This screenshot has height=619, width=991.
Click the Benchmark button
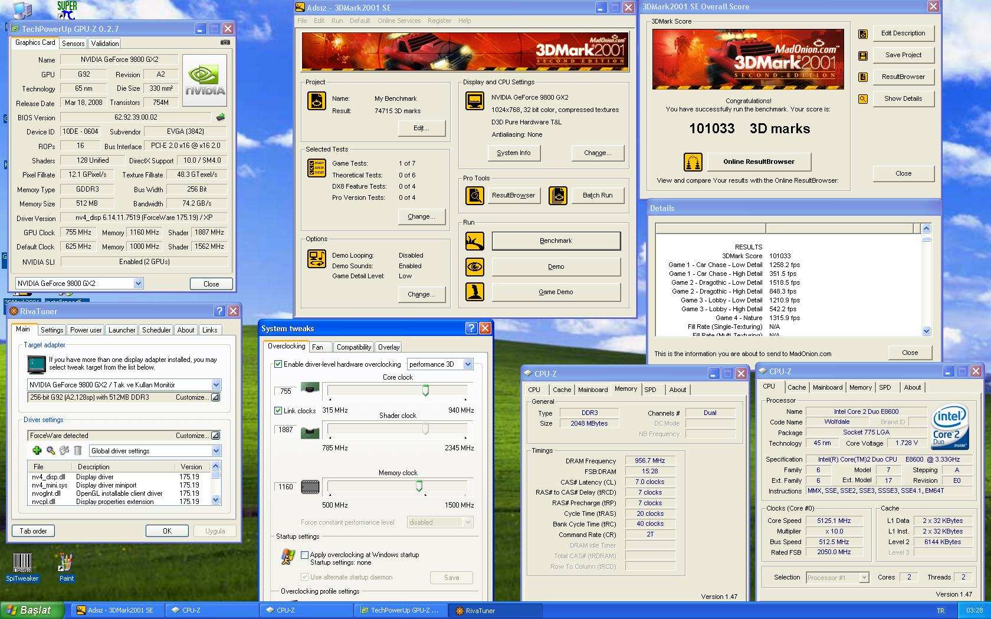click(556, 241)
